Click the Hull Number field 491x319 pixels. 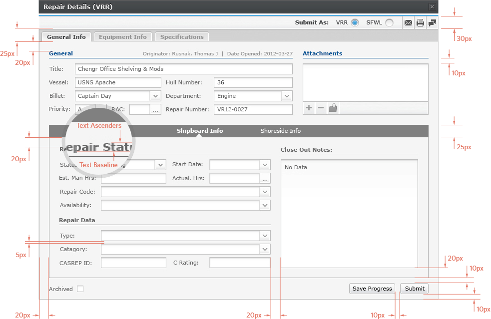coord(253,82)
